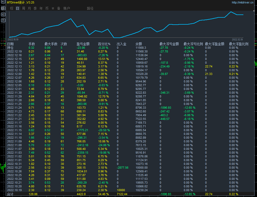Open the http://mtdriver.cn link
The height and width of the screenshot is (197, 257).
[243, 2]
